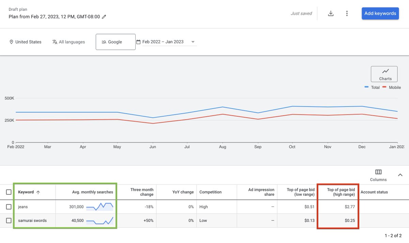Open the three-dot more options menu
Screen dimensions: 409x243
(347, 13)
